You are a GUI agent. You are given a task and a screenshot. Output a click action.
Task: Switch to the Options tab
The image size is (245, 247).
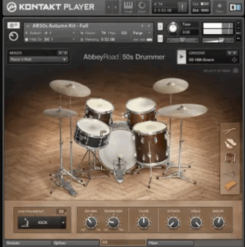point(76,243)
